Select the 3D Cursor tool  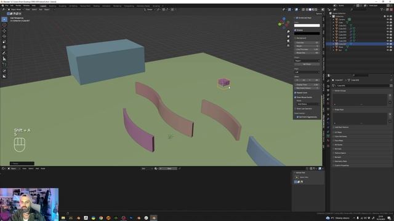[4, 25]
